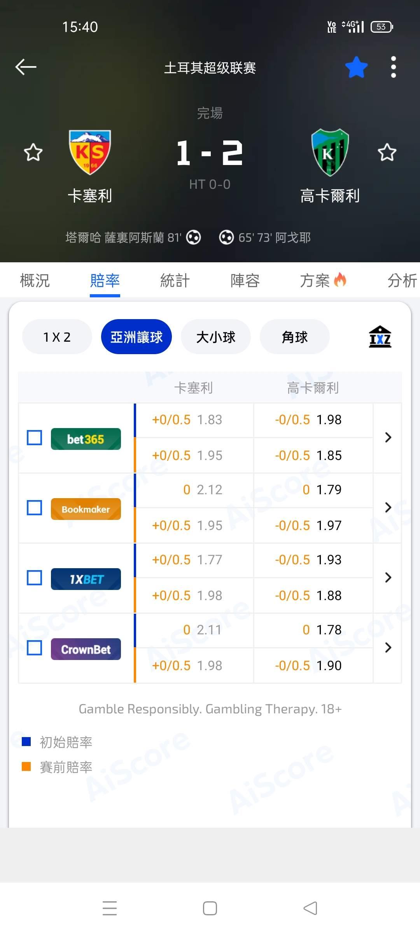Tap bet365 initial 高卡爾利 odds 1.98
Image resolution: width=420 pixels, height=934 pixels.
[x=329, y=420]
